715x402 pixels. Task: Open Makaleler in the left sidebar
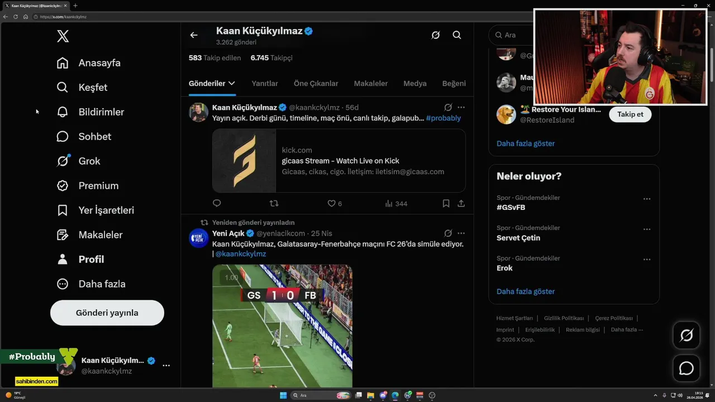pos(89,235)
